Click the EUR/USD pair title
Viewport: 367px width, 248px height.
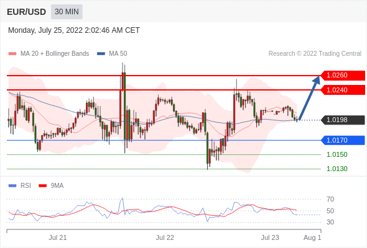click(x=27, y=12)
